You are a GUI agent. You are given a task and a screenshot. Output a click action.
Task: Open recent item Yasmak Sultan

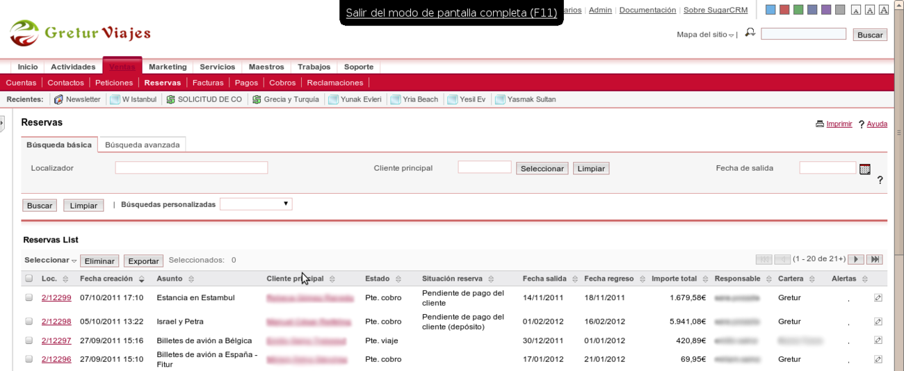pos(526,99)
